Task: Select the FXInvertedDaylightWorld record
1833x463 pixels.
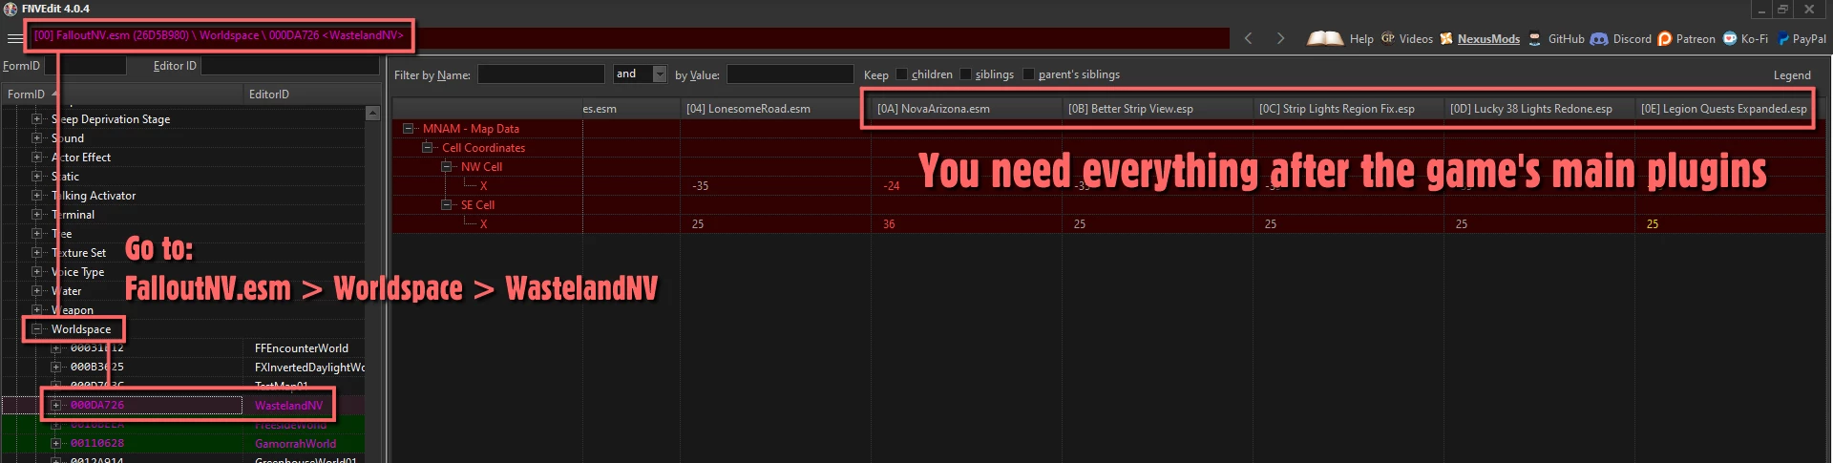Action: click(x=309, y=368)
